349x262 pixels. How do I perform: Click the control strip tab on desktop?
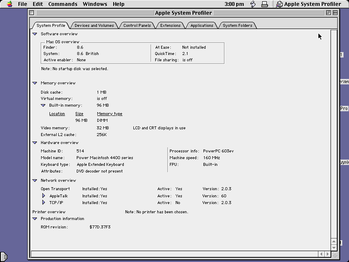[x=4, y=257]
